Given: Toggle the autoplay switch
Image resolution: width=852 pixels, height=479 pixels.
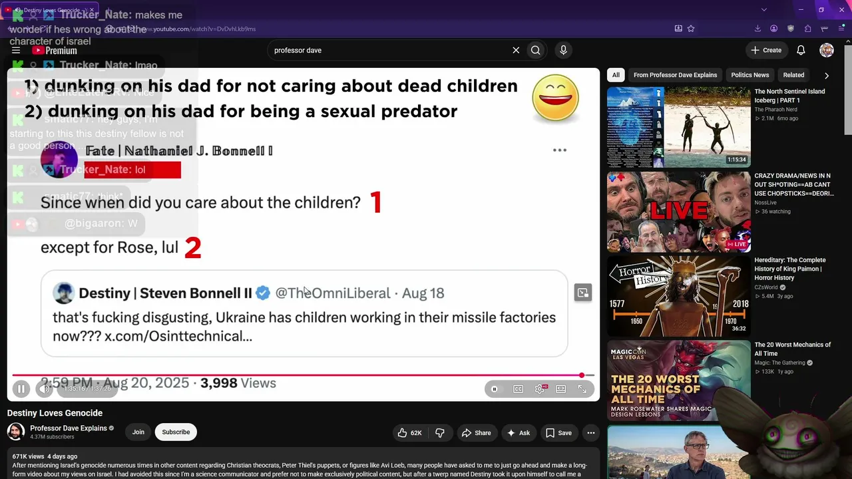Looking at the screenshot, I should click(495, 389).
